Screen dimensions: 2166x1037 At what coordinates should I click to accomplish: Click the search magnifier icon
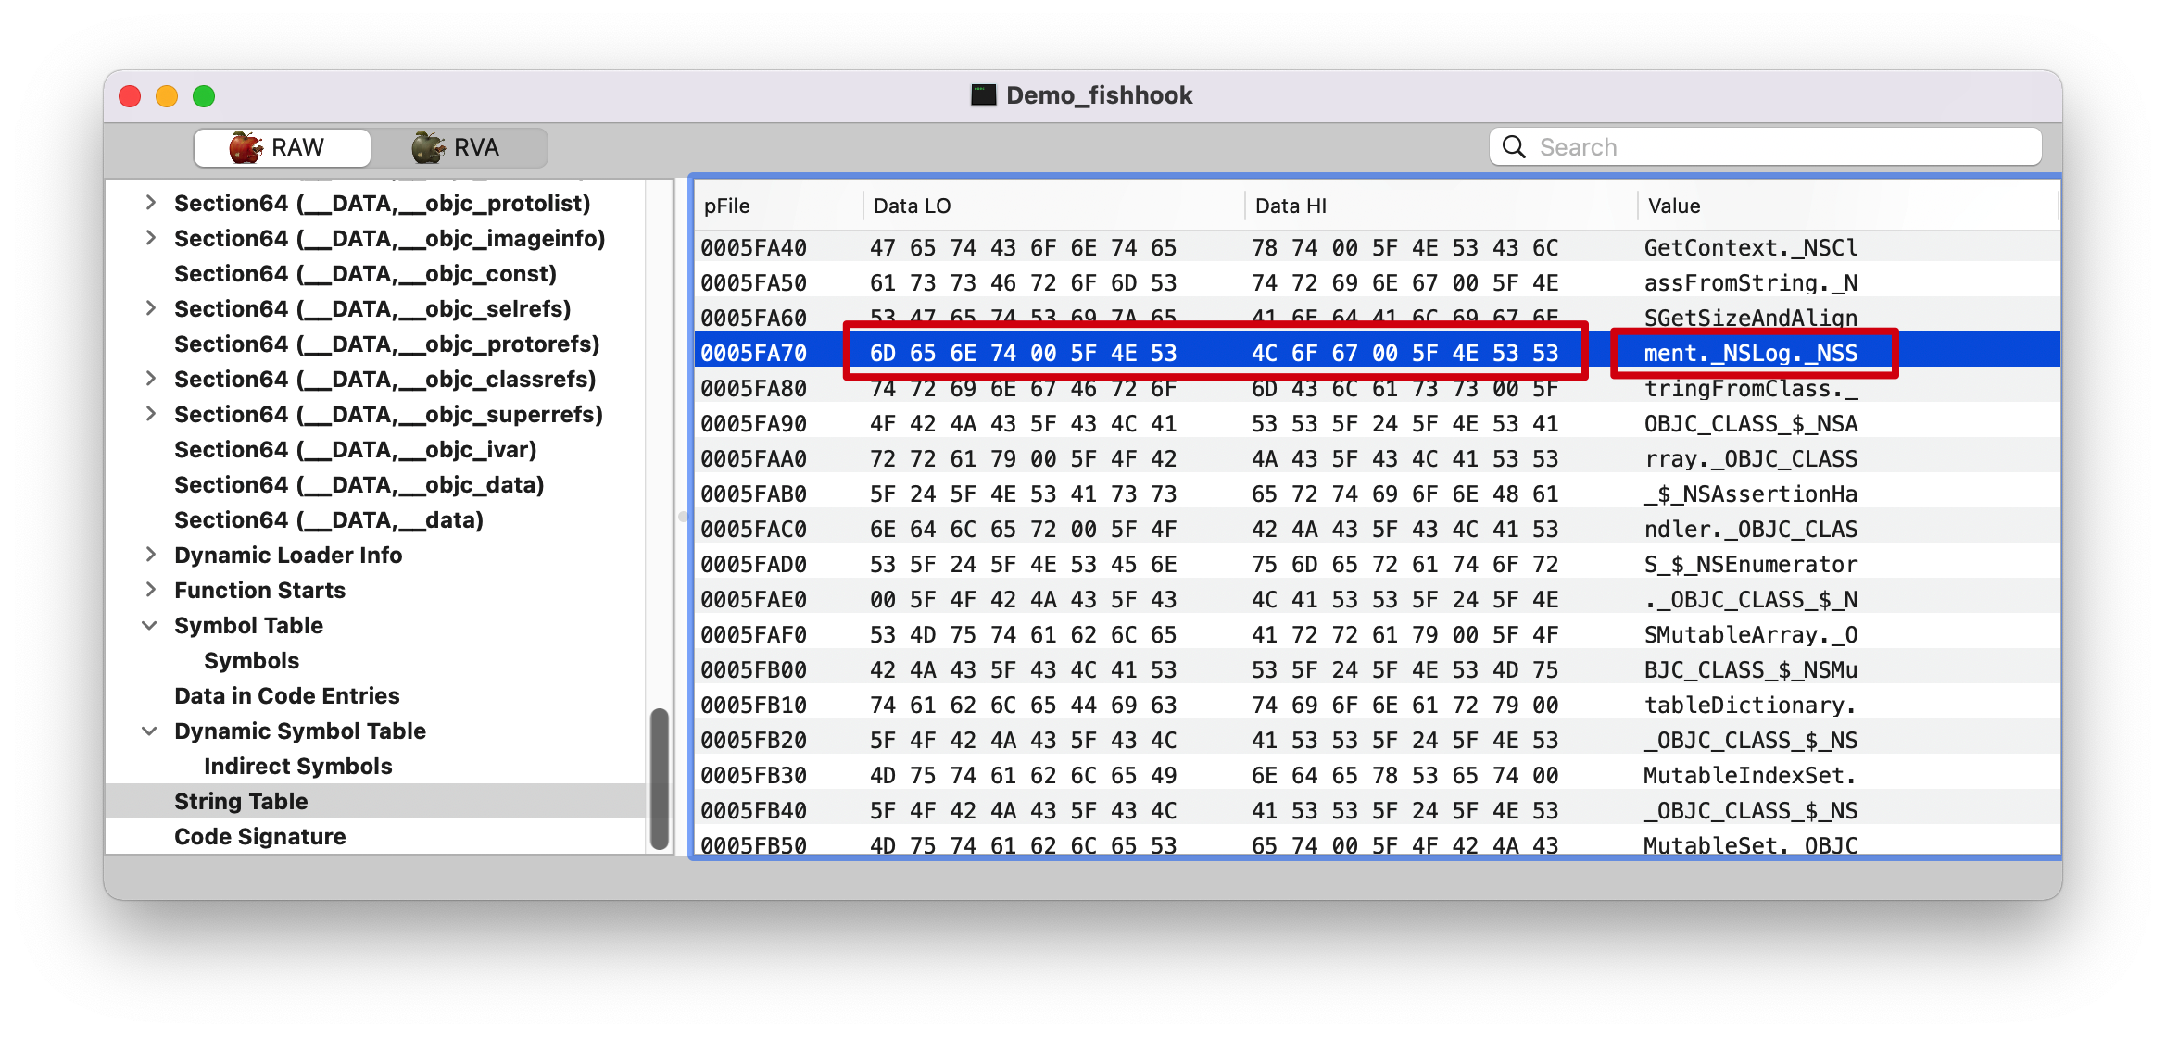pyautogui.click(x=1514, y=147)
